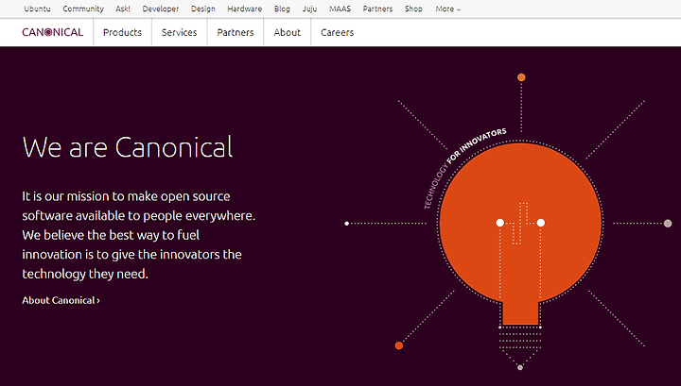Open the Services menu
This screenshot has width=681, height=386.
pyautogui.click(x=180, y=32)
